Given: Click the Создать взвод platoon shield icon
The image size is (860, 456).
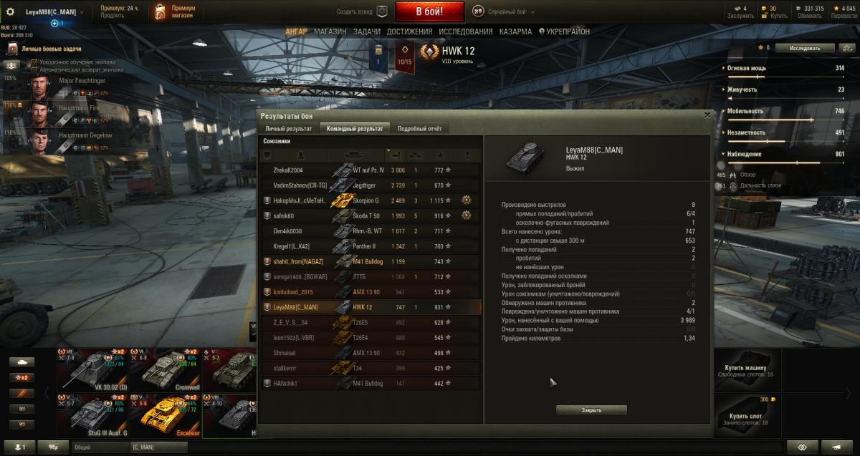Looking at the screenshot, I should (382, 11).
